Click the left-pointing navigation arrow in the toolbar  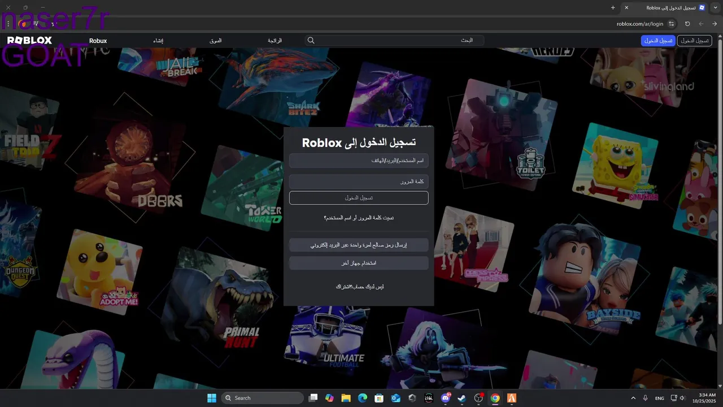coord(701,24)
